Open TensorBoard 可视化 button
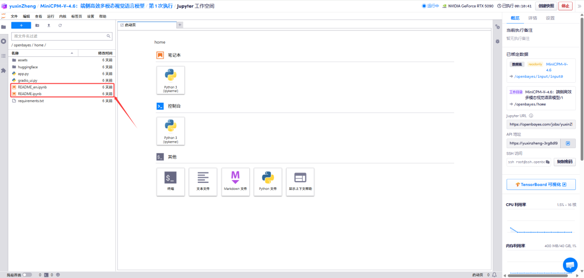Viewport: 584px width, 278px height. coord(541,184)
